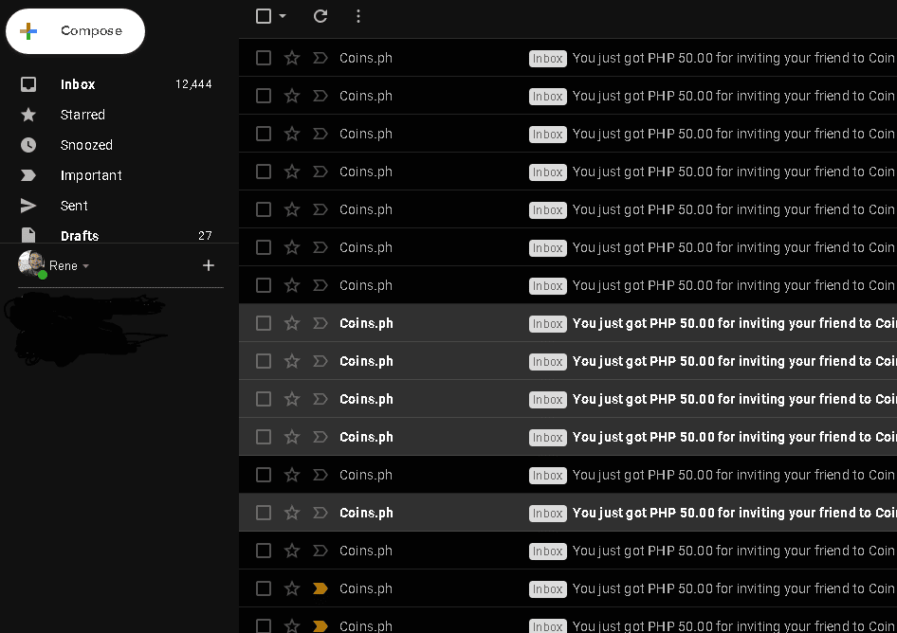The width and height of the screenshot is (897, 633).
Task: Open the Snoozed folder label
Action: pyautogui.click(x=86, y=145)
